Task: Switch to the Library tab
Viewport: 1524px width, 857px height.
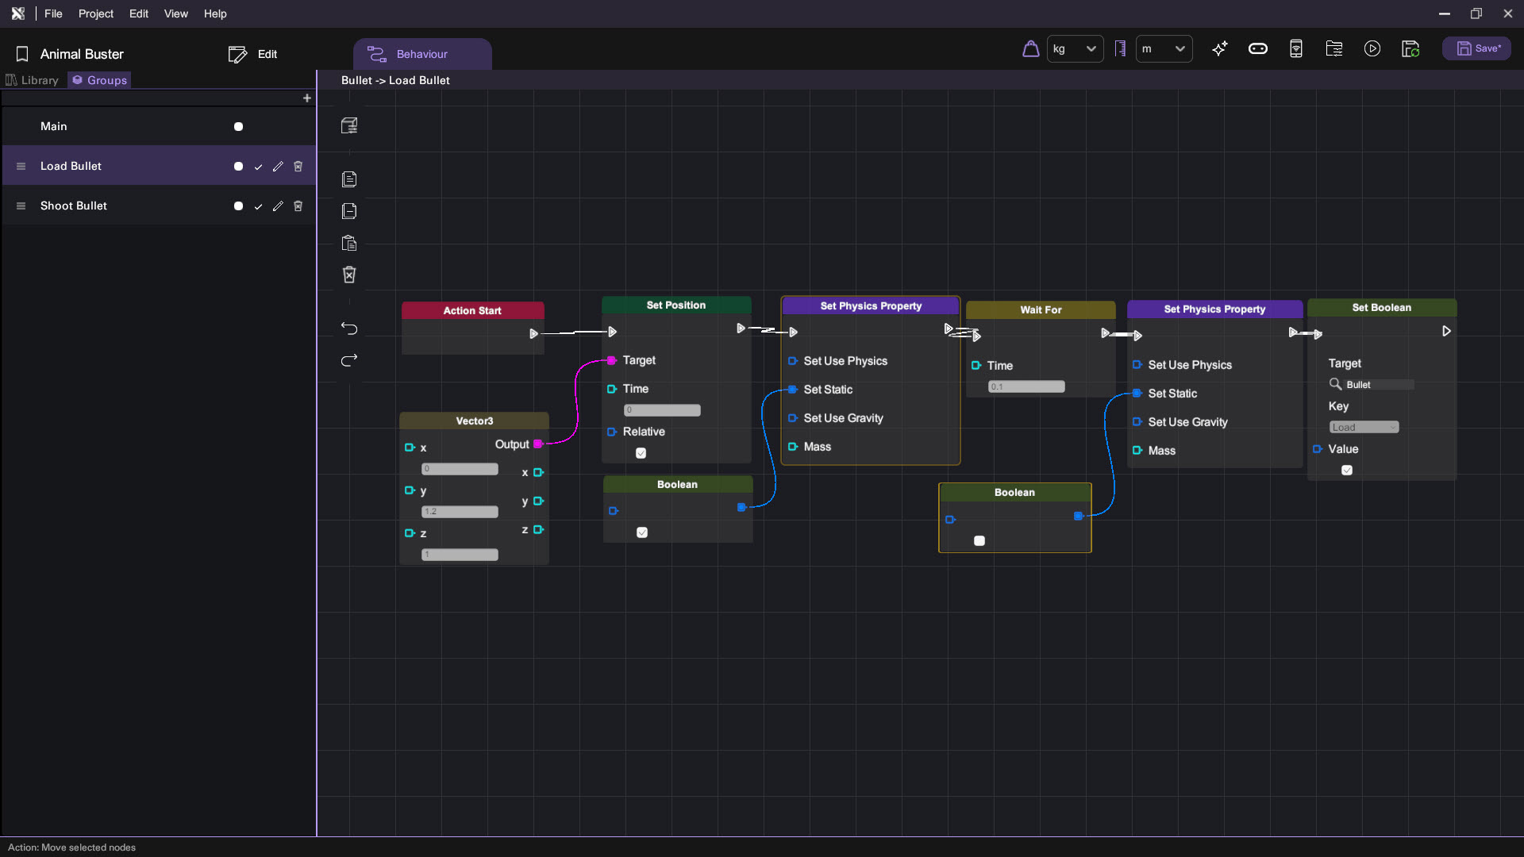Action: [x=33, y=80]
